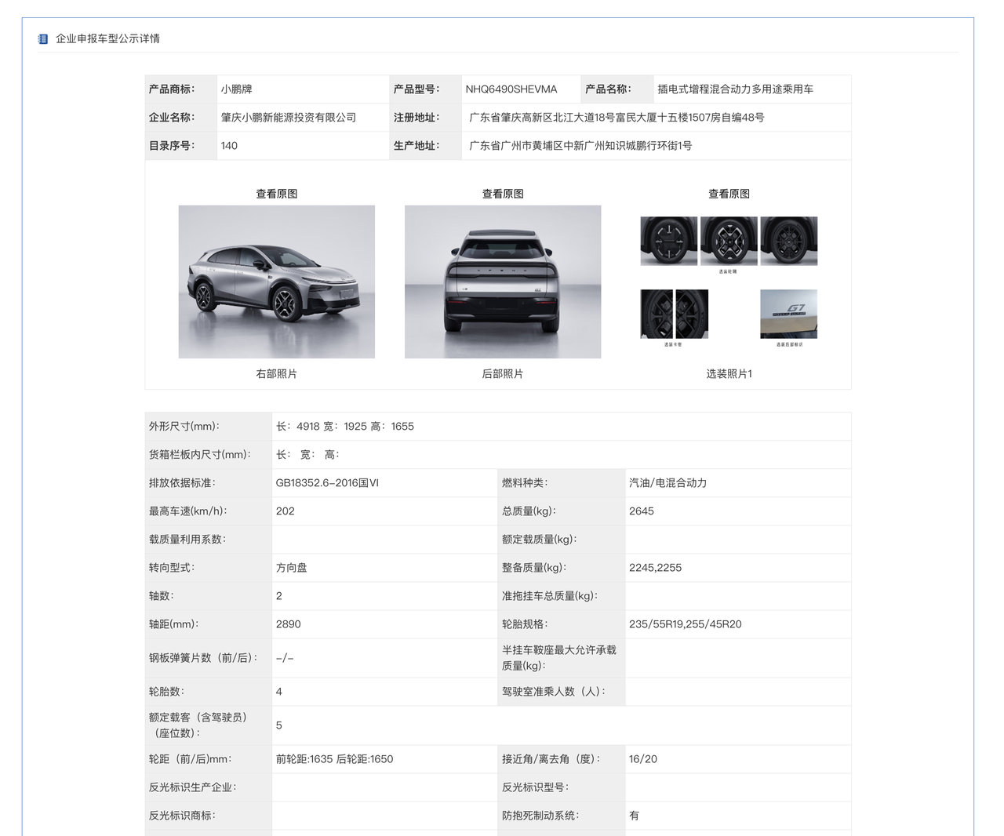Screen dimensions: 1004x836
Task: Select the gross mass value 2645
Action: [642, 511]
